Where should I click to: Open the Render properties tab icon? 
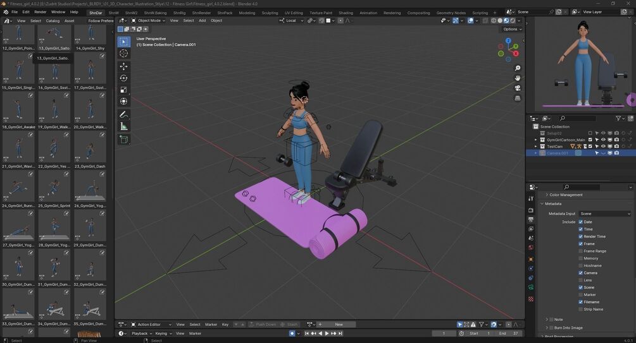531,210
